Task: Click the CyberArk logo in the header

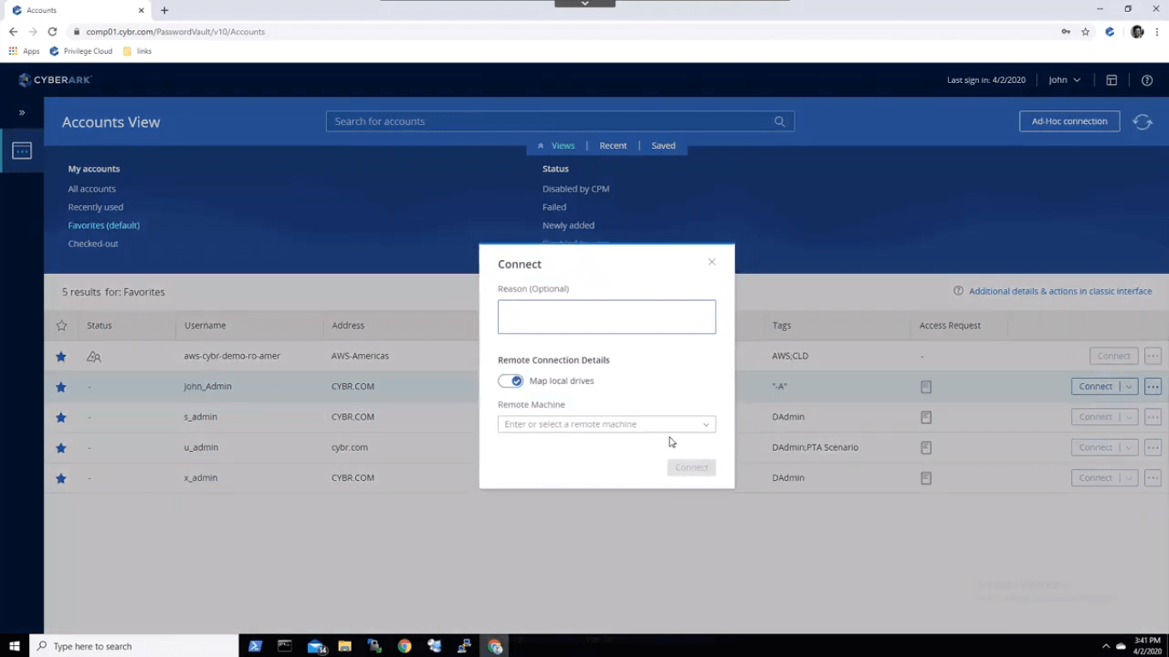Action: 55,80
